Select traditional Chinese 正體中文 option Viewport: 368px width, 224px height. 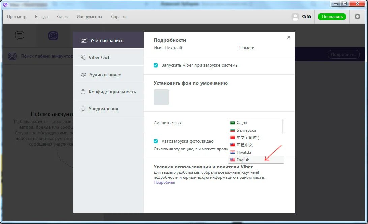(255, 145)
